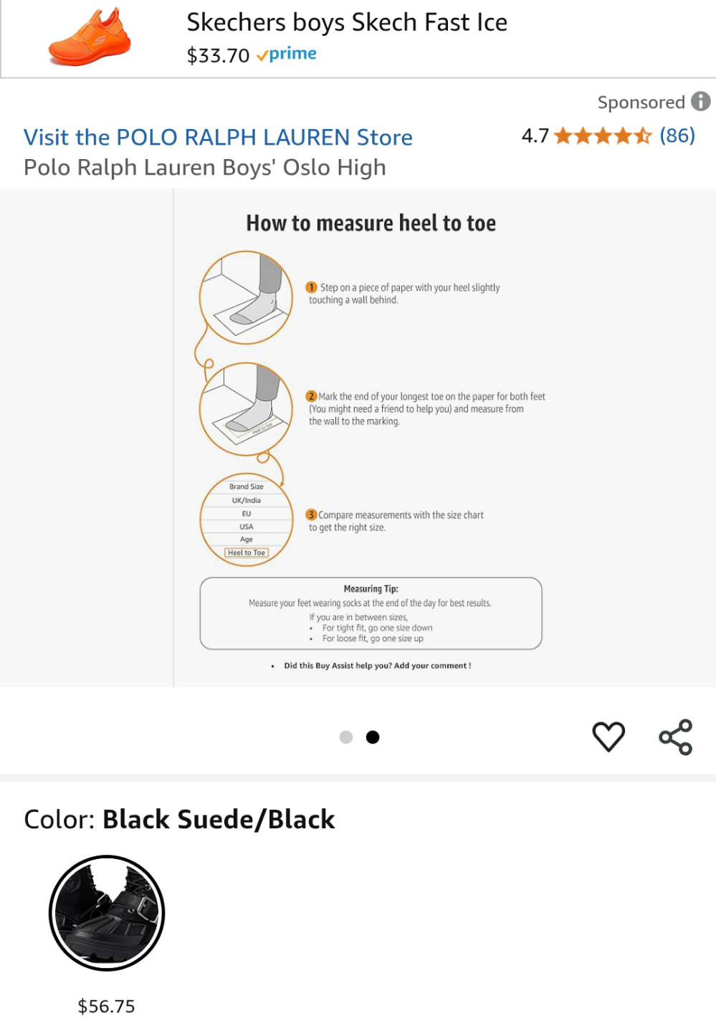Select the first image carousel dot
716x1021 pixels.
pos(346,737)
